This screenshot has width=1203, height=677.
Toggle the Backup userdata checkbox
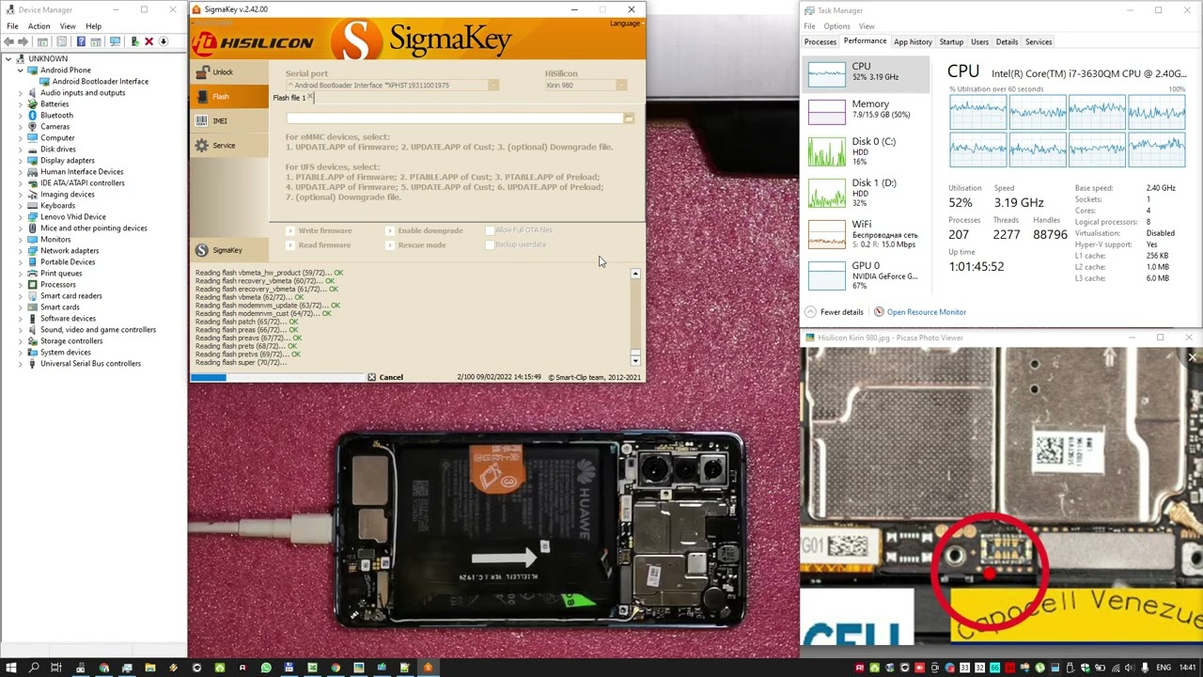490,245
